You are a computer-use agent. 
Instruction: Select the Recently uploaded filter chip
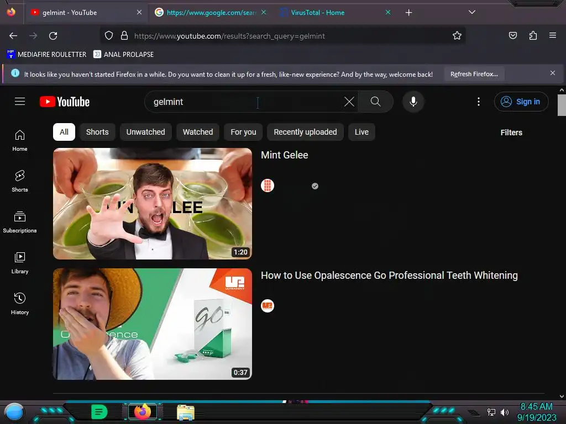coord(305,132)
